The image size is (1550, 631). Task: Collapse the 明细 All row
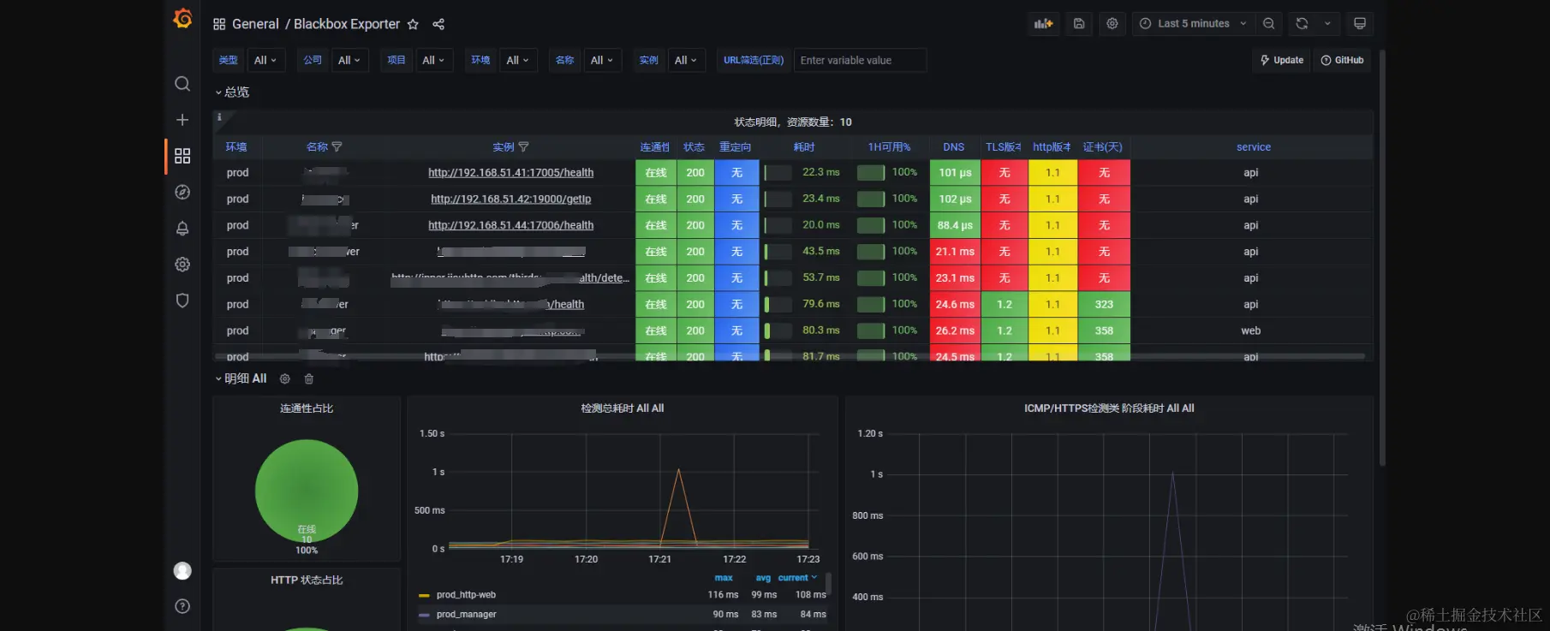[241, 378]
